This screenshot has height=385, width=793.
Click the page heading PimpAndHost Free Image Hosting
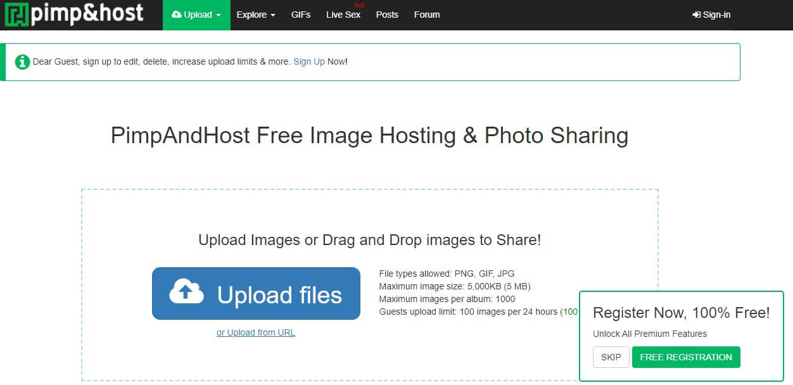pyautogui.click(x=369, y=136)
